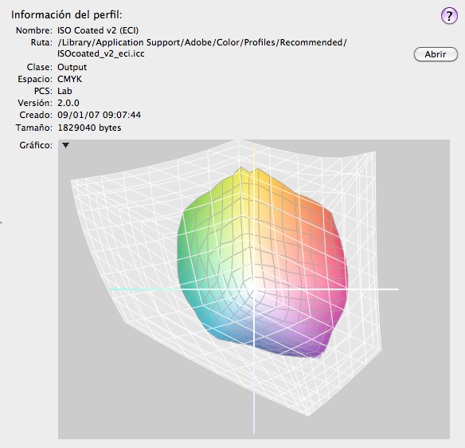465x448 pixels.
Task: Select the profile name ISO Coated v2 (ECI)
Action: pos(98,30)
